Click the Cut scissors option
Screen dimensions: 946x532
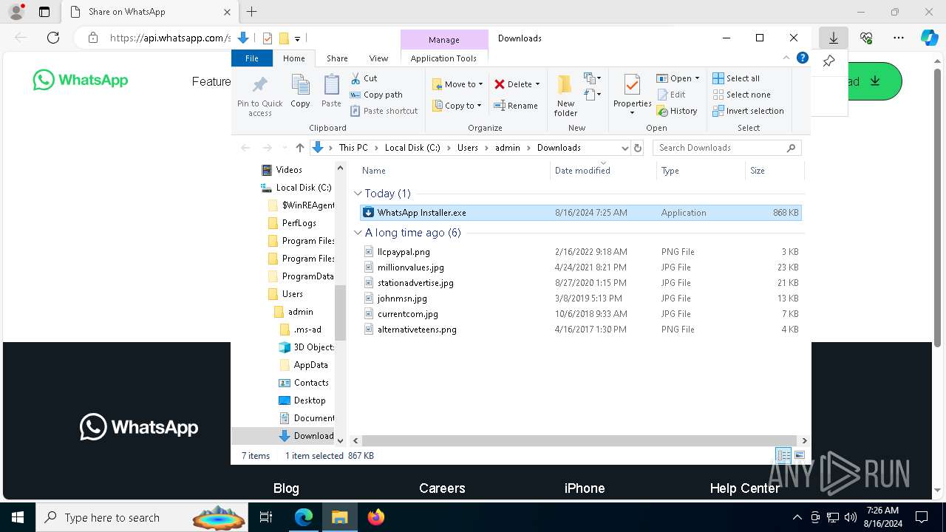pyautogui.click(x=364, y=78)
